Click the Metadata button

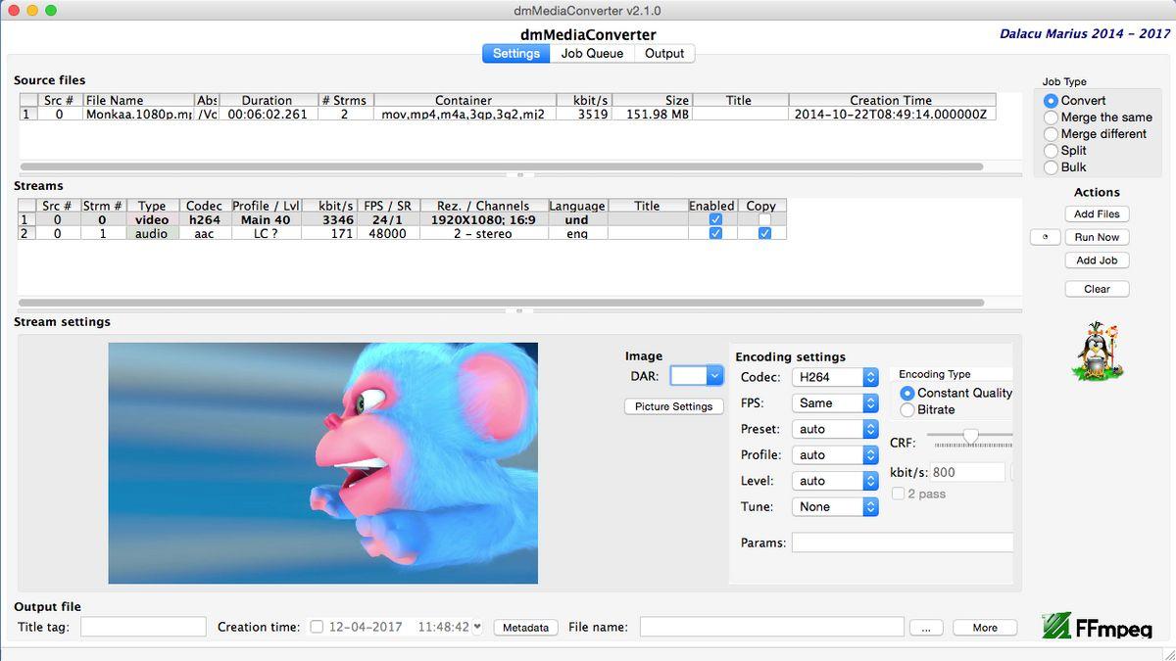tap(525, 628)
